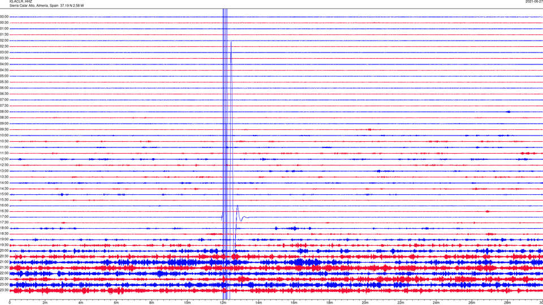Pick the 02:30 time label
This screenshot has height=305, width=543.
(x=4, y=46)
